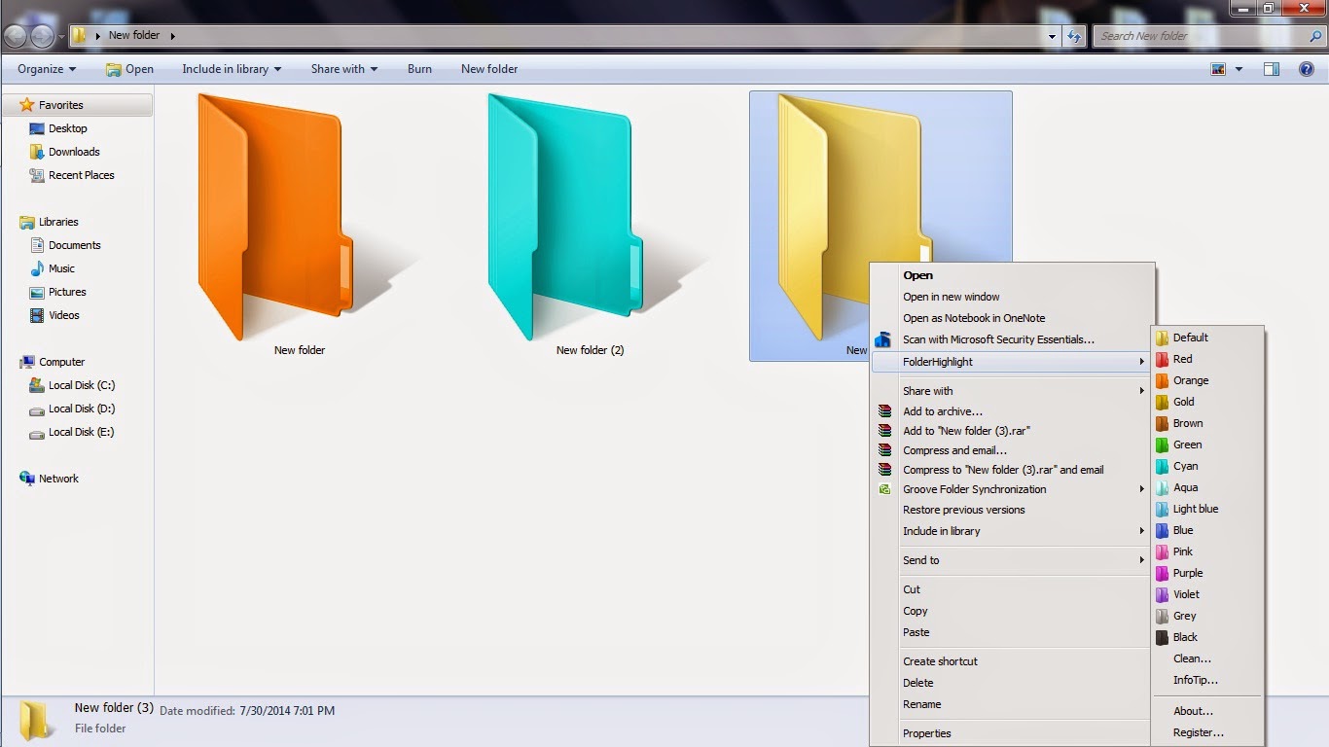Choose Rename from the context menu
Image resolution: width=1329 pixels, height=747 pixels.
(x=921, y=704)
